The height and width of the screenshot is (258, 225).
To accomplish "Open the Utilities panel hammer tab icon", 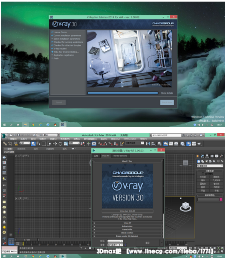I will 221,156.
